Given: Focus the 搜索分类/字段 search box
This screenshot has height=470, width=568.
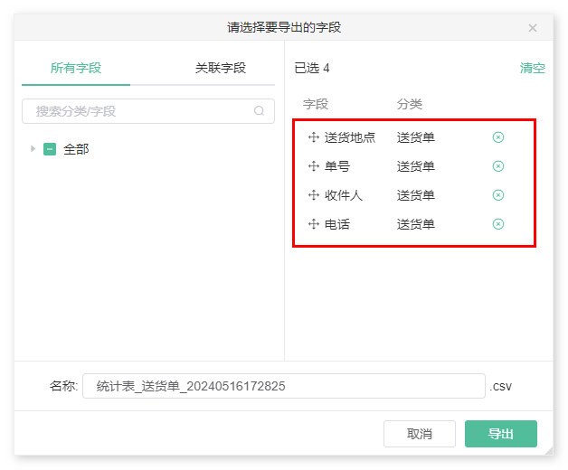Looking at the screenshot, I should coord(148,111).
